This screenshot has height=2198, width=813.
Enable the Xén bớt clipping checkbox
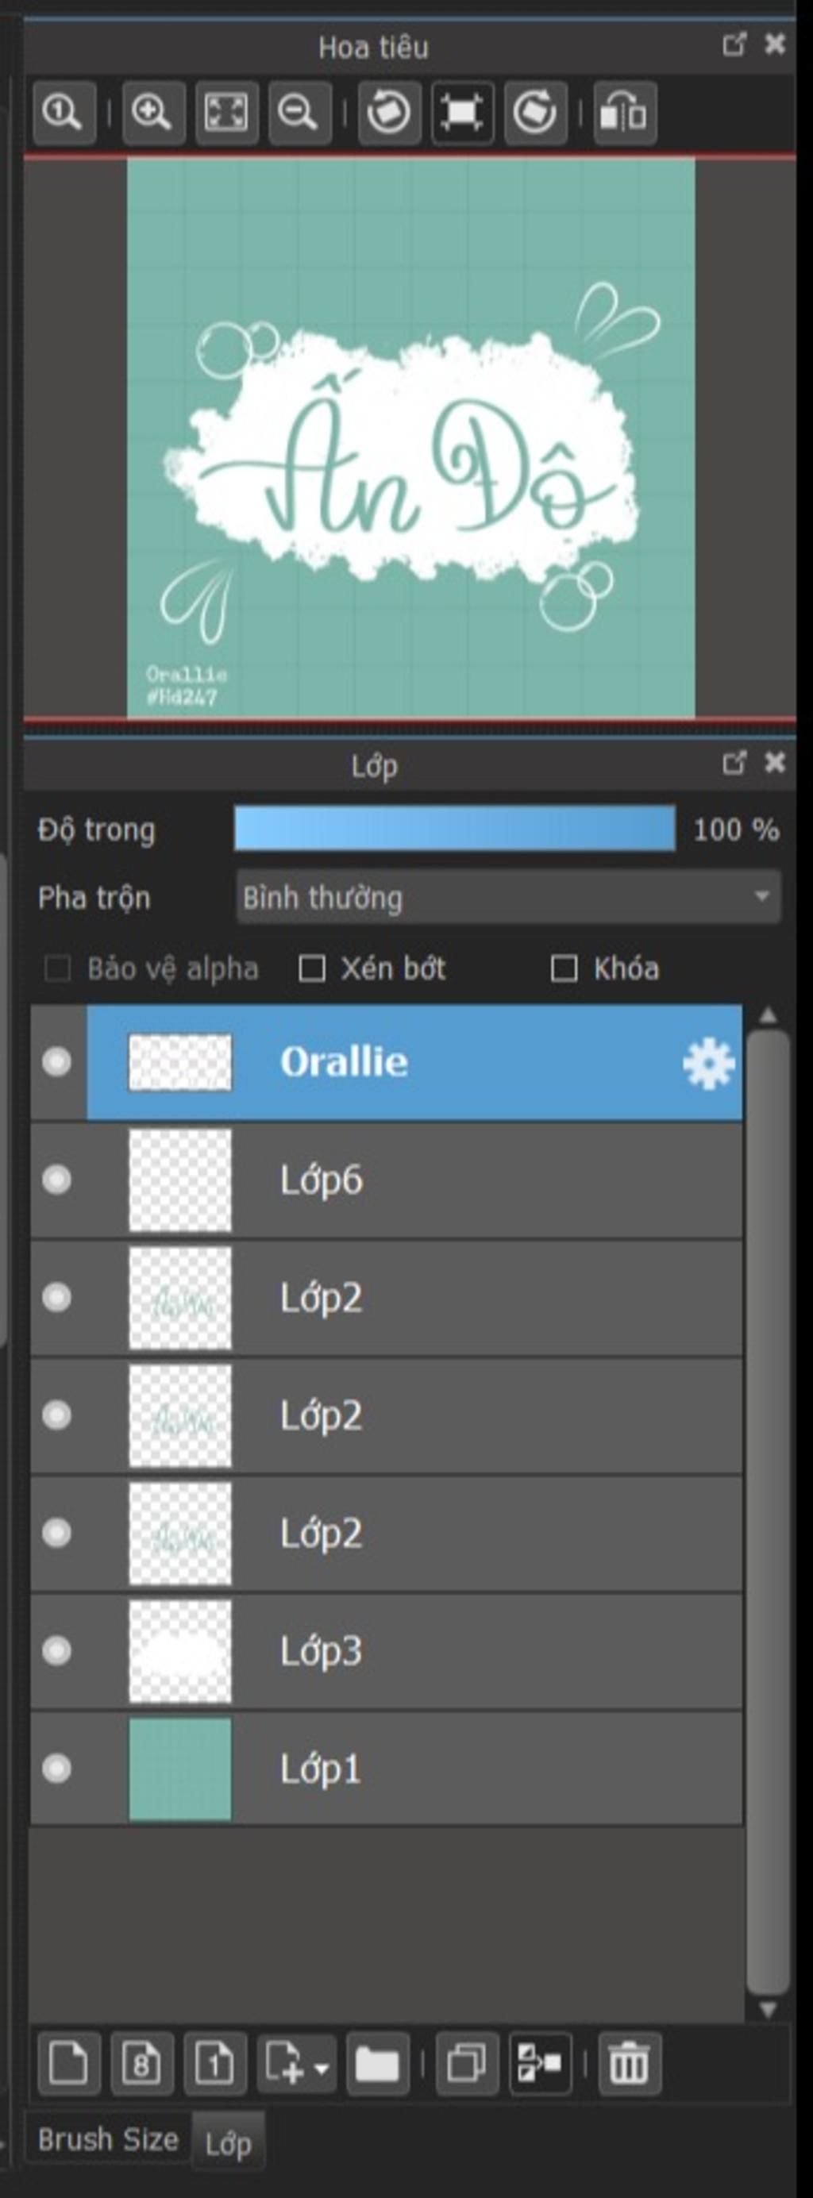(311, 968)
